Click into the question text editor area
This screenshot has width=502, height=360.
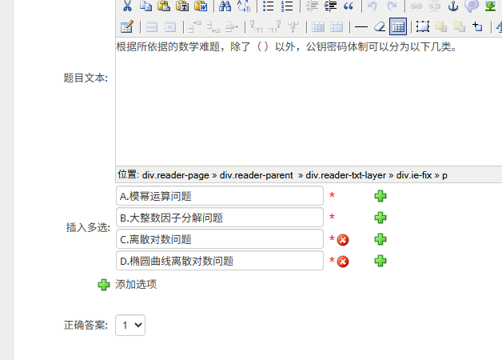304,104
